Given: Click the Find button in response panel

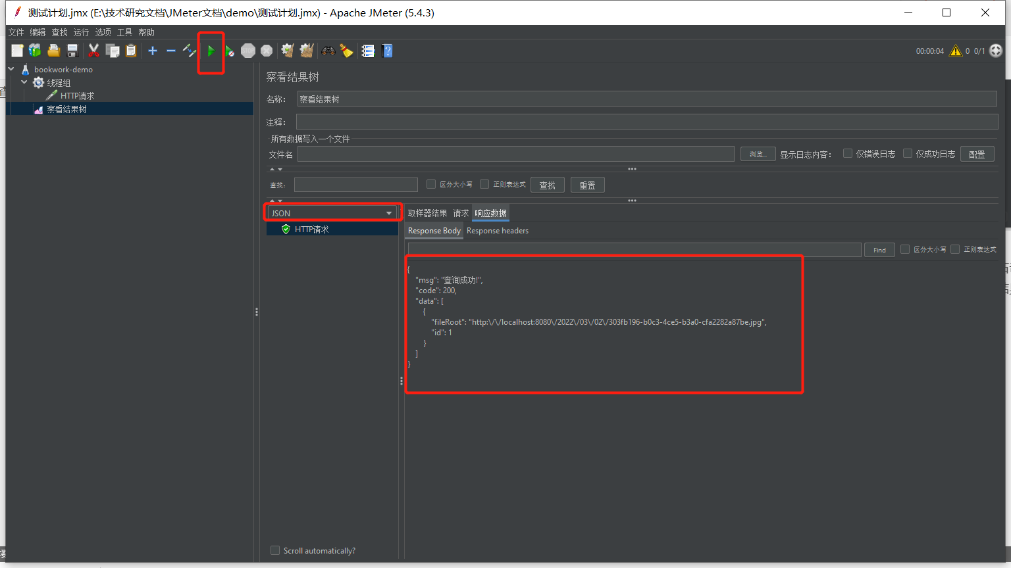Looking at the screenshot, I should point(879,250).
